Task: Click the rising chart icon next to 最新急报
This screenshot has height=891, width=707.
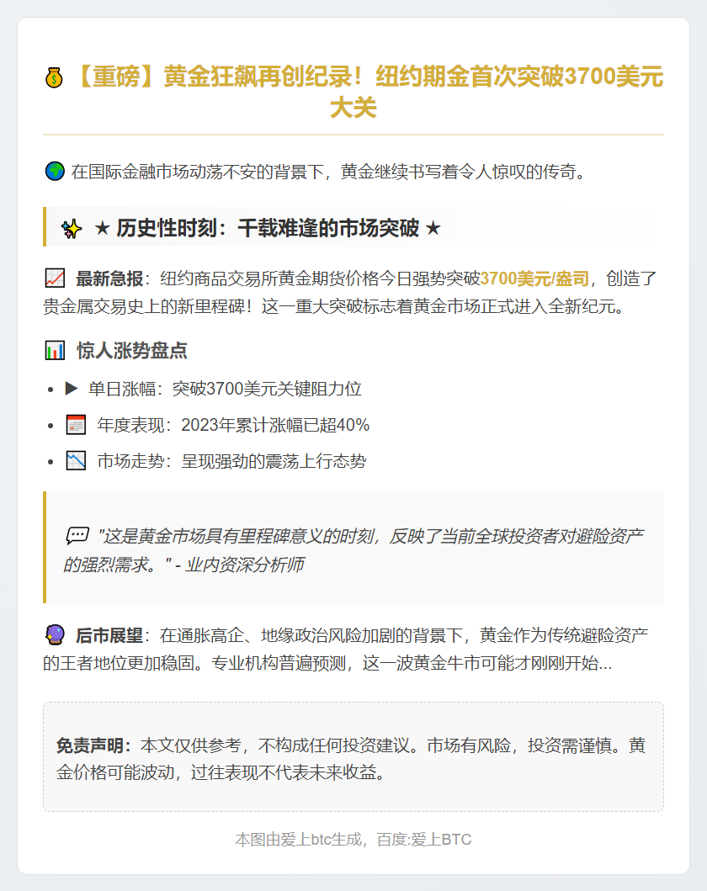Action: 55,278
